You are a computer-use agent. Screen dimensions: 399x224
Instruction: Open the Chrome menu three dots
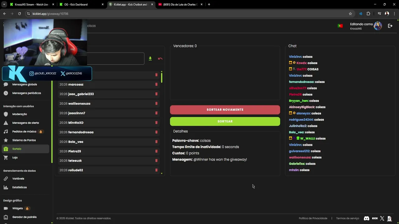(x=394, y=14)
